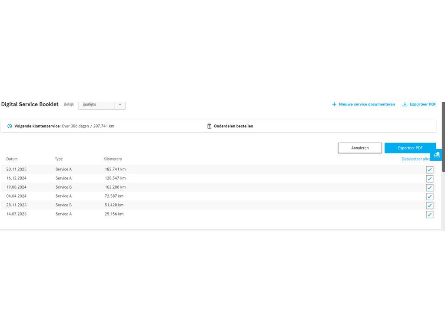445x333 pixels.
Task: Click the Kilometers column header
Action: [113, 159]
